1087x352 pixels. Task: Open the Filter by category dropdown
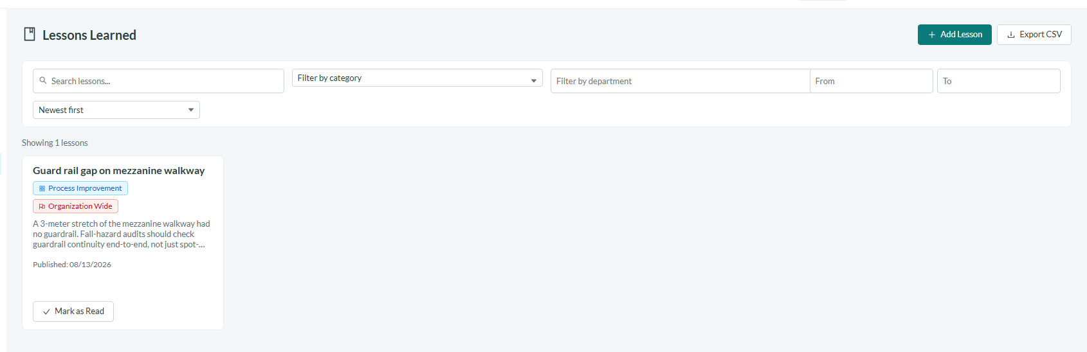point(417,78)
